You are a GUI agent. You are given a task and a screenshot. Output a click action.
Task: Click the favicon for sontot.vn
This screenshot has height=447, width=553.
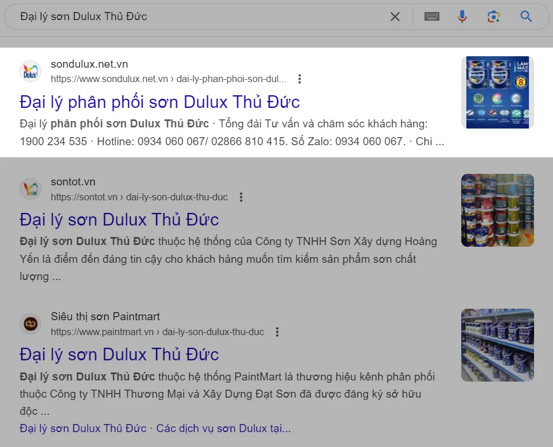tap(30, 189)
